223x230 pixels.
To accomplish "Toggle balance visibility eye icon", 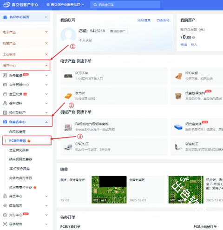I will 194,38.
